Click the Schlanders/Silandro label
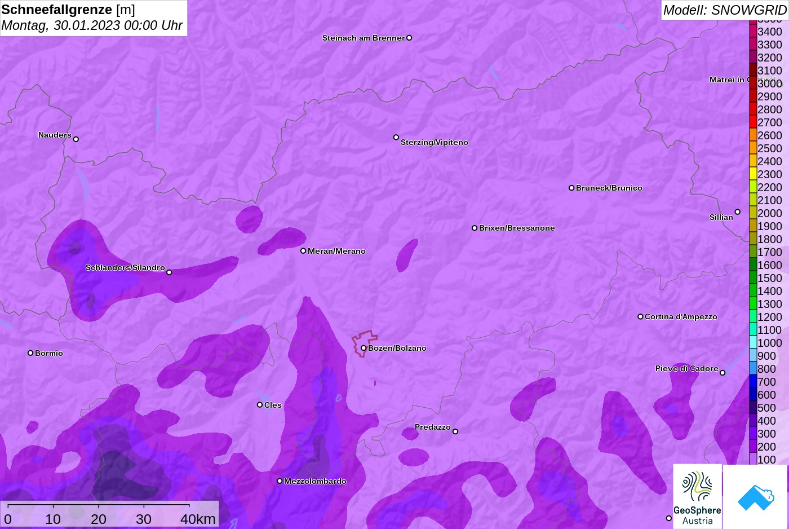789x529 pixels. (125, 267)
